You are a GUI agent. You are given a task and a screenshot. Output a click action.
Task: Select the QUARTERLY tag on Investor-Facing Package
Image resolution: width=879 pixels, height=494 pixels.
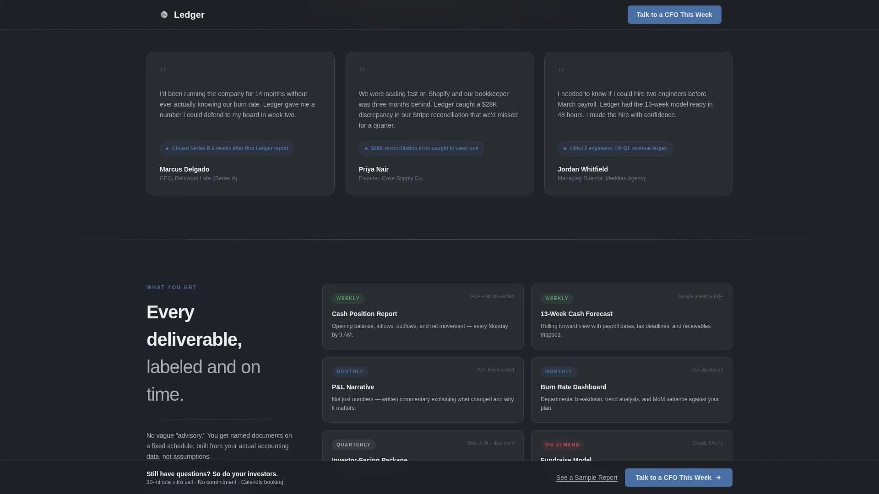pyautogui.click(x=353, y=445)
